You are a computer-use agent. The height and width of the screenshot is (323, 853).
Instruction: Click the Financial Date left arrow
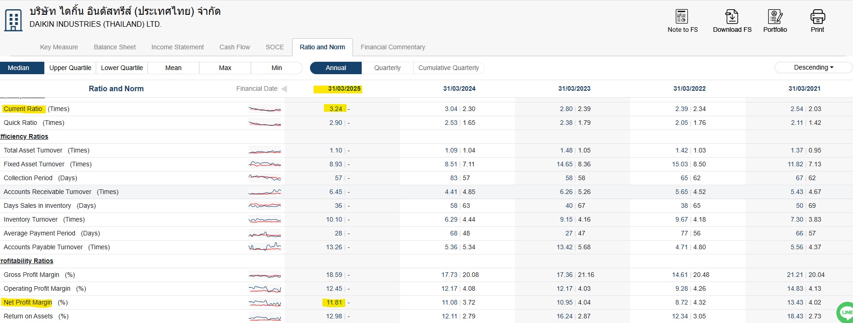(284, 89)
